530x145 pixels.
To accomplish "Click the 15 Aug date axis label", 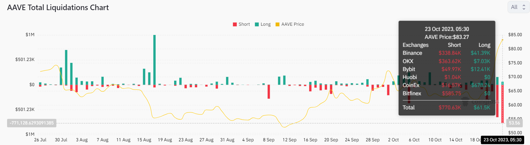I will 144,140.
